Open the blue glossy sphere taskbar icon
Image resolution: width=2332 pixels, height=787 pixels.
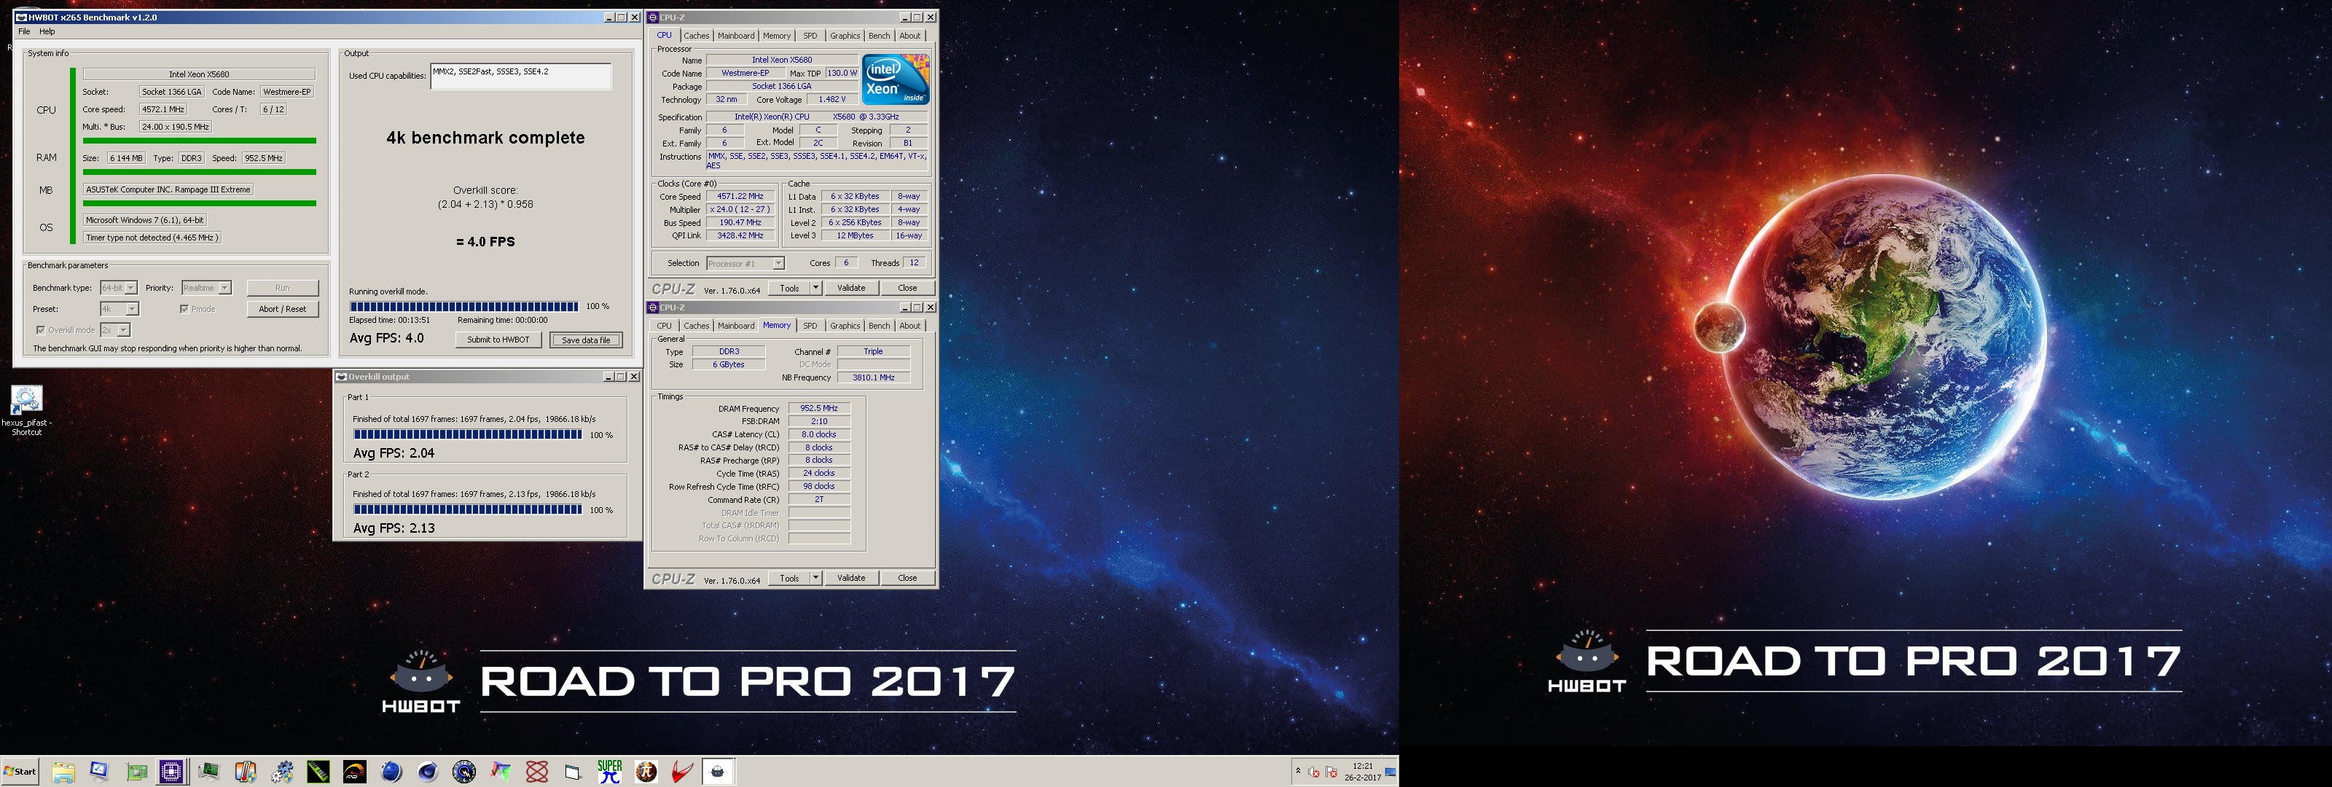pyautogui.click(x=391, y=772)
